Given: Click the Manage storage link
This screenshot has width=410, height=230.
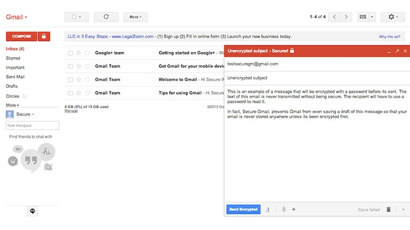Looking at the screenshot, I should coord(71,111).
